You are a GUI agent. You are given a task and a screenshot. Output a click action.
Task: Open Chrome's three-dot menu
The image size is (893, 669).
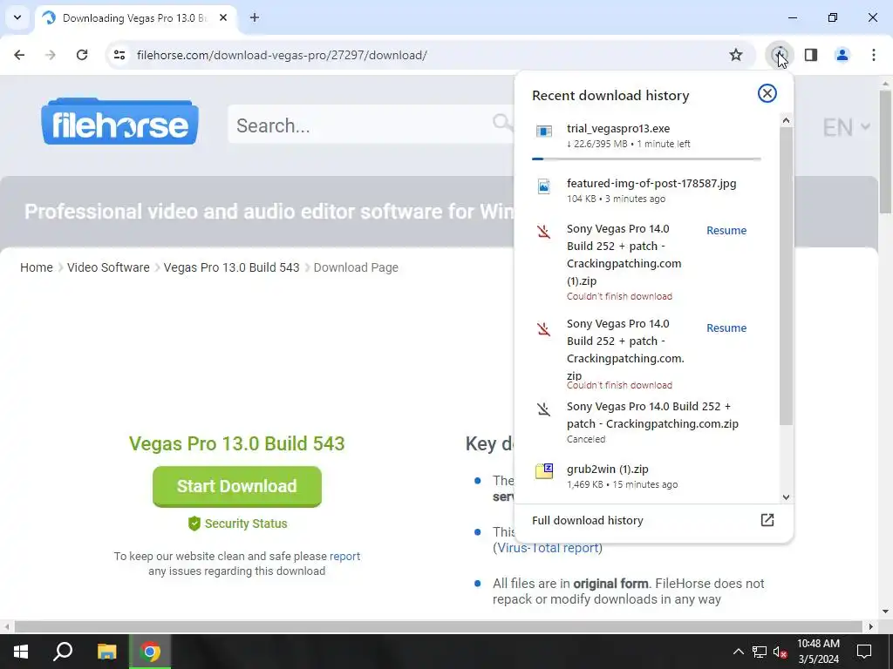click(x=874, y=55)
